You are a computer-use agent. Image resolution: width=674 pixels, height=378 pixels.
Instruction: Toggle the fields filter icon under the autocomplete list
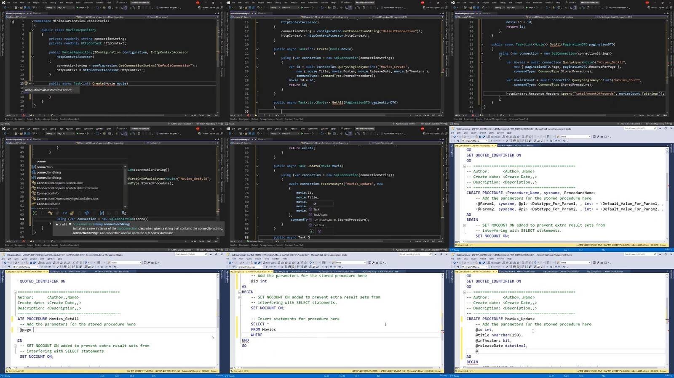point(87,213)
